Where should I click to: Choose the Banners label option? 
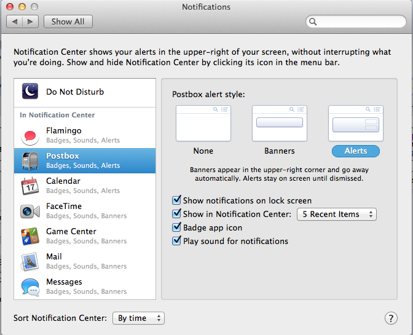pyautogui.click(x=280, y=151)
